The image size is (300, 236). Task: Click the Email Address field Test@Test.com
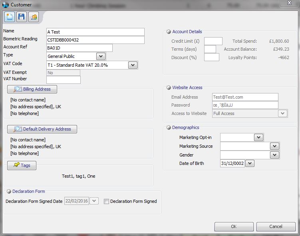tap(245, 97)
